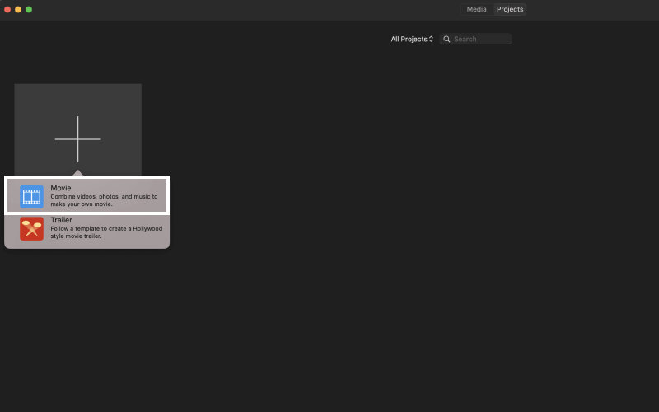The height and width of the screenshot is (412, 659).
Task: Switch to the Media tab
Action: click(477, 9)
